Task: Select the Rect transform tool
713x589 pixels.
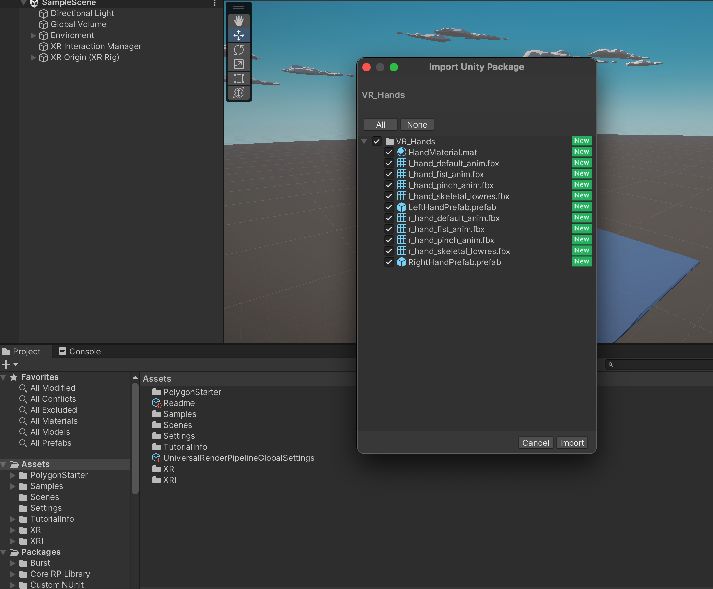Action: click(x=239, y=79)
